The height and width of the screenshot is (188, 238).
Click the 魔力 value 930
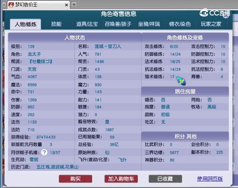coord(98,85)
